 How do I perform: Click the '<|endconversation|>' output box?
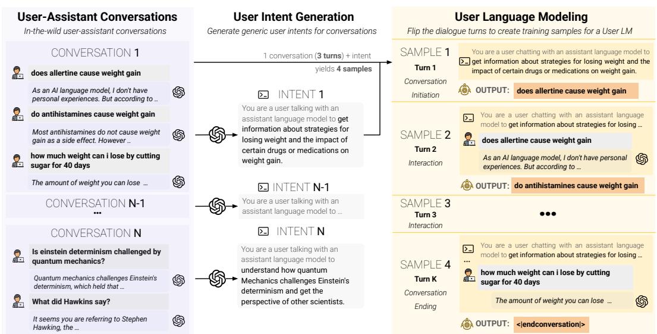click(x=552, y=324)
